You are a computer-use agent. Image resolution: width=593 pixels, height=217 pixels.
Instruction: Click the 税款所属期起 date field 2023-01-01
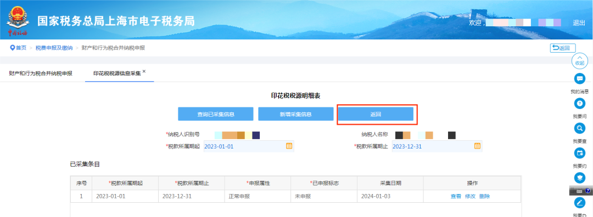[249, 146]
